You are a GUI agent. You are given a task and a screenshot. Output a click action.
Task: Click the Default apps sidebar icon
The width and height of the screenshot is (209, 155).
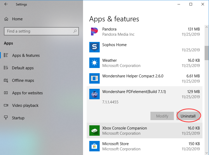tap(6, 68)
